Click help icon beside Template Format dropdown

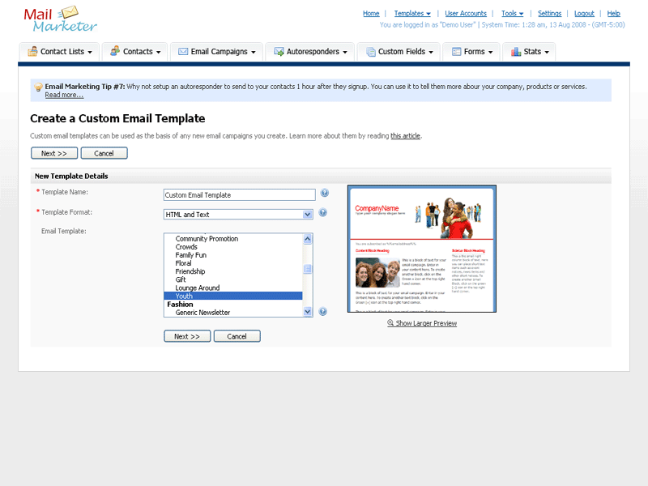point(322,213)
